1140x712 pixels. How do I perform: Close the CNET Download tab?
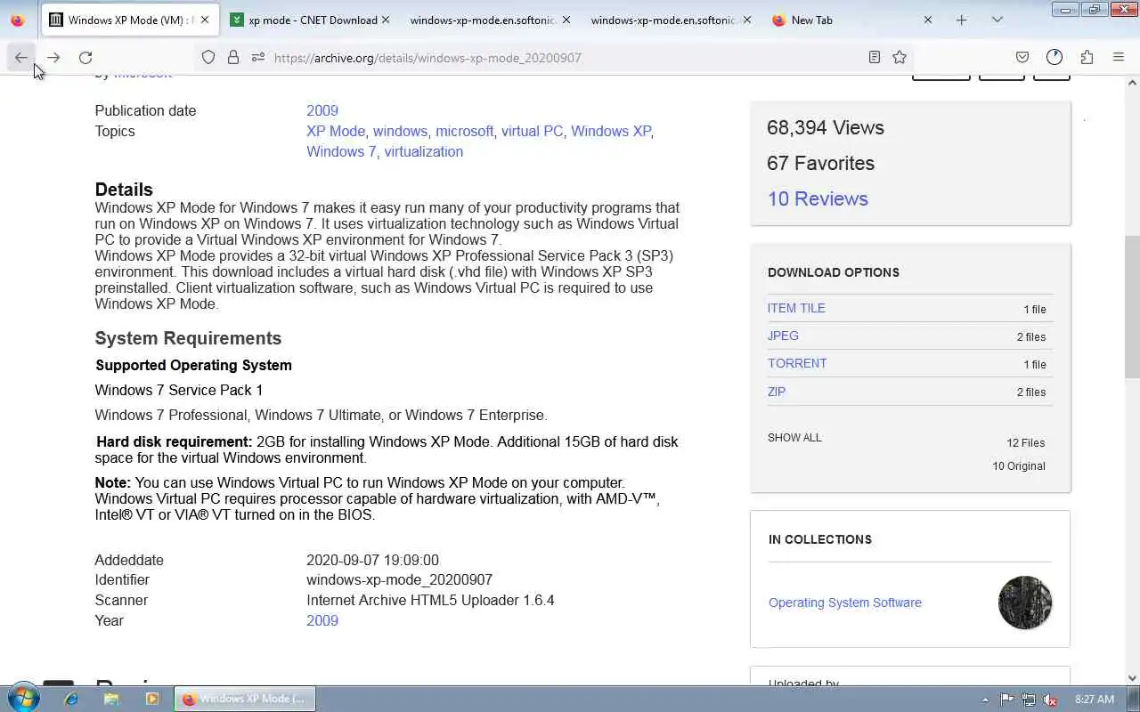click(386, 20)
